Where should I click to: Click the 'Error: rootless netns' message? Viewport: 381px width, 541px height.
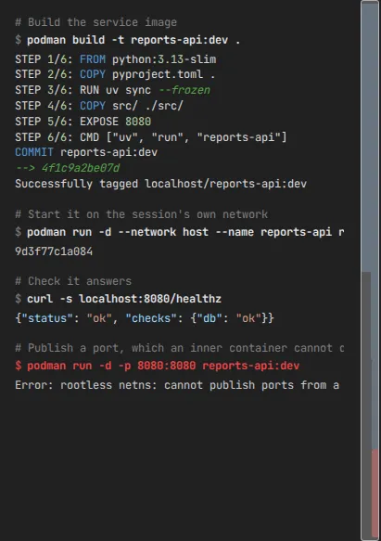[x=177, y=385]
